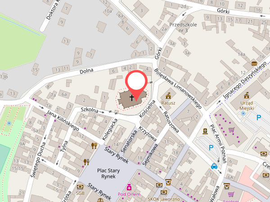Click the Ratusz town hall icon
The image size is (270, 202).
click(x=168, y=96)
